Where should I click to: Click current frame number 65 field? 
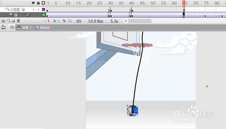(79, 21)
